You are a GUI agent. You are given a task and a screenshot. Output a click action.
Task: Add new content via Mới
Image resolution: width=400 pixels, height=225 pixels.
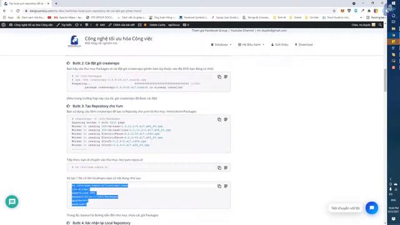pyautogui.click(x=100, y=25)
